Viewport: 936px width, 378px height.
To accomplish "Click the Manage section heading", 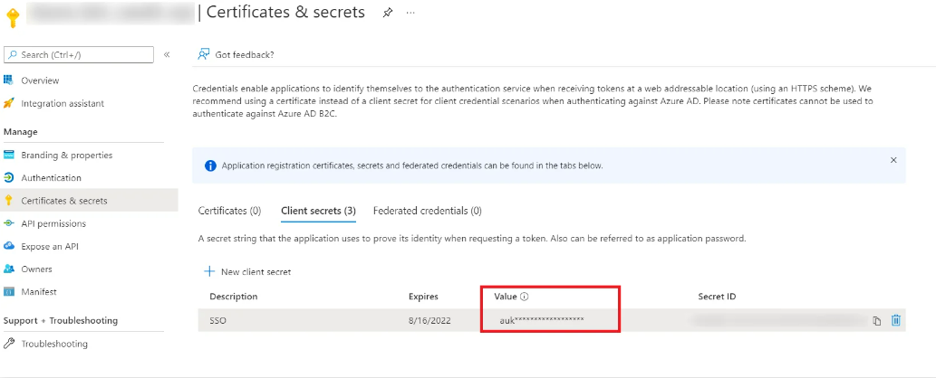I will click(x=20, y=132).
